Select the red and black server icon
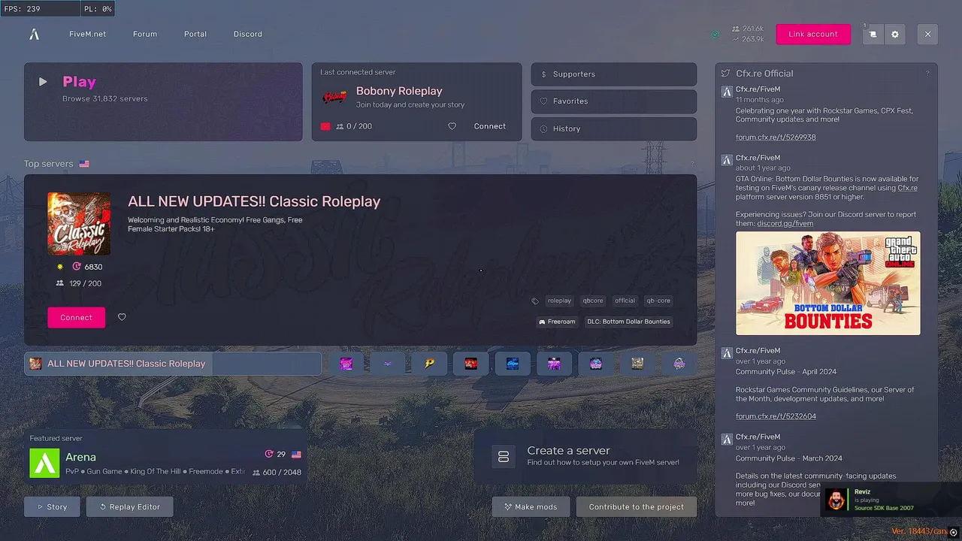 [471, 364]
